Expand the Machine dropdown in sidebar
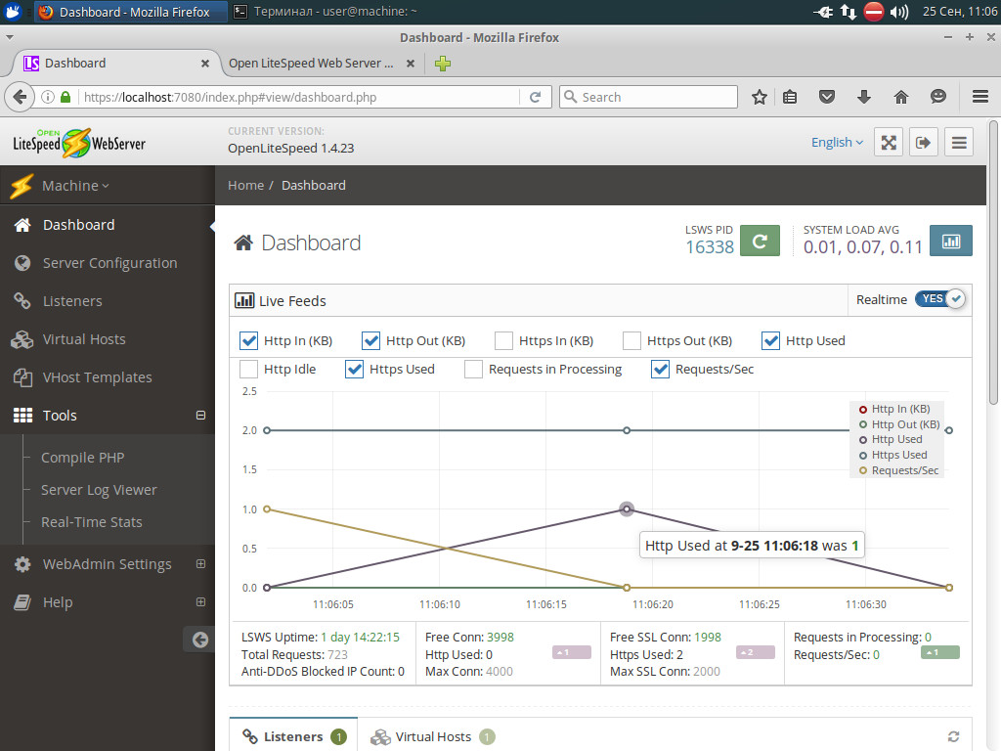This screenshot has width=1001, height=751. pyautogui.click(x=74, y=186)
